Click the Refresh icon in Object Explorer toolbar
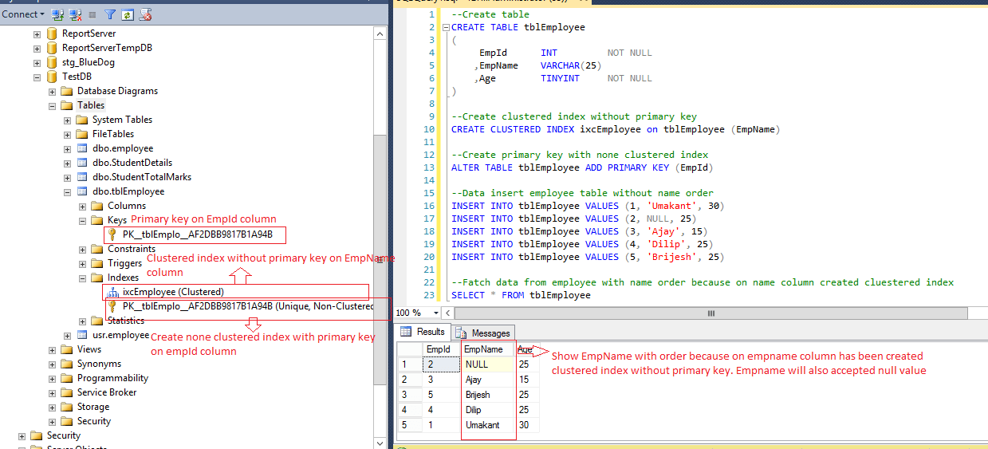 coord(127,14)
